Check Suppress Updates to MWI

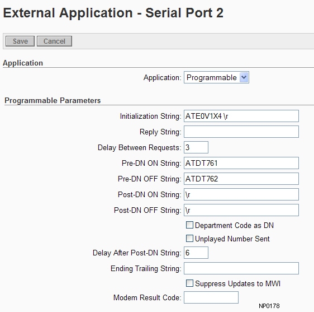click(x=189, y=283)
